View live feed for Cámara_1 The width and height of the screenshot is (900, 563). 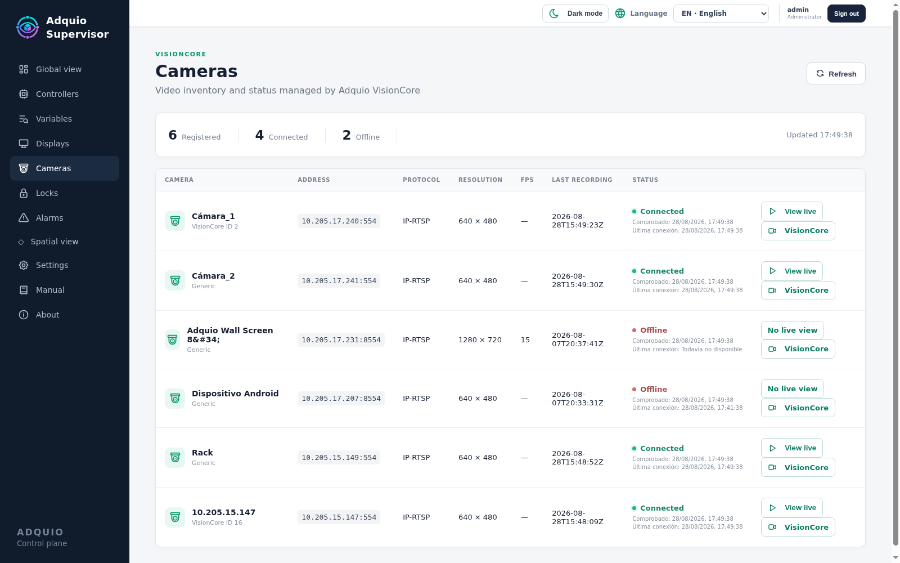coord(792,212)
